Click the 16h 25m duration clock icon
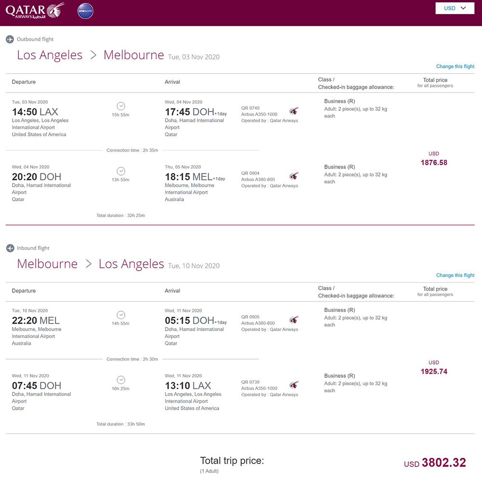 (121, 380)
